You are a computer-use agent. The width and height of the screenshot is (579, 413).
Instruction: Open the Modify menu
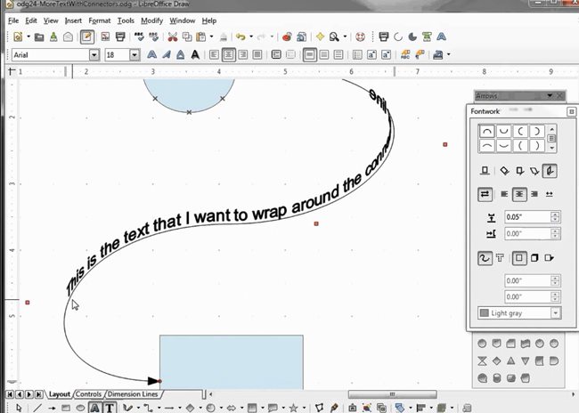[x=151, y=20]
